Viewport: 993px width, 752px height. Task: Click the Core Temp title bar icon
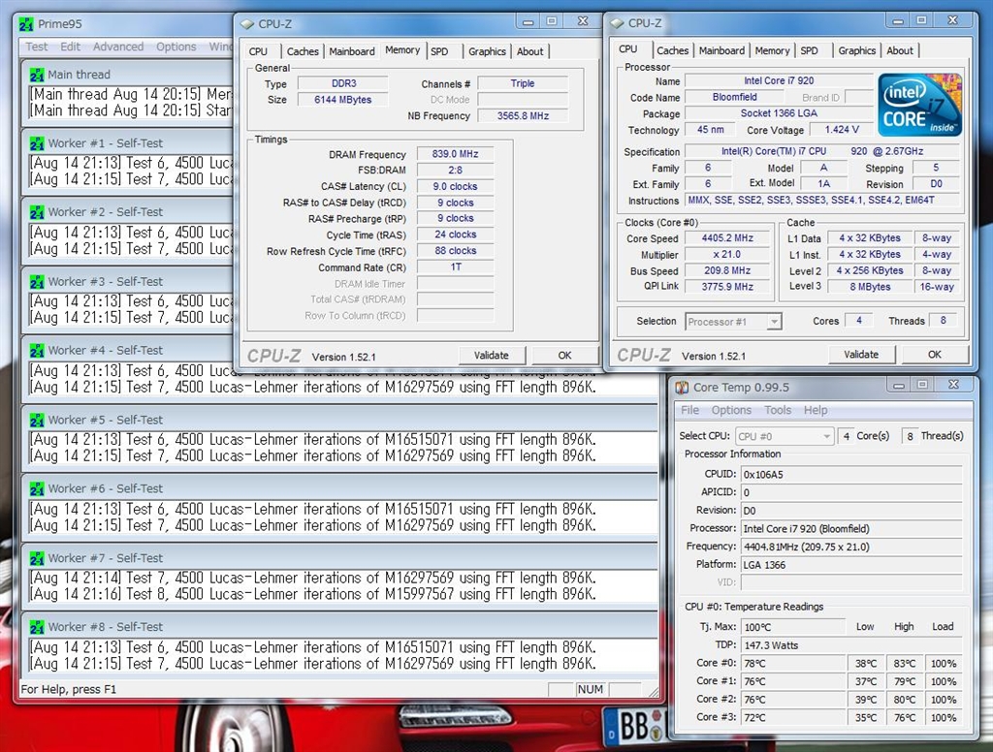click(683, 388)
